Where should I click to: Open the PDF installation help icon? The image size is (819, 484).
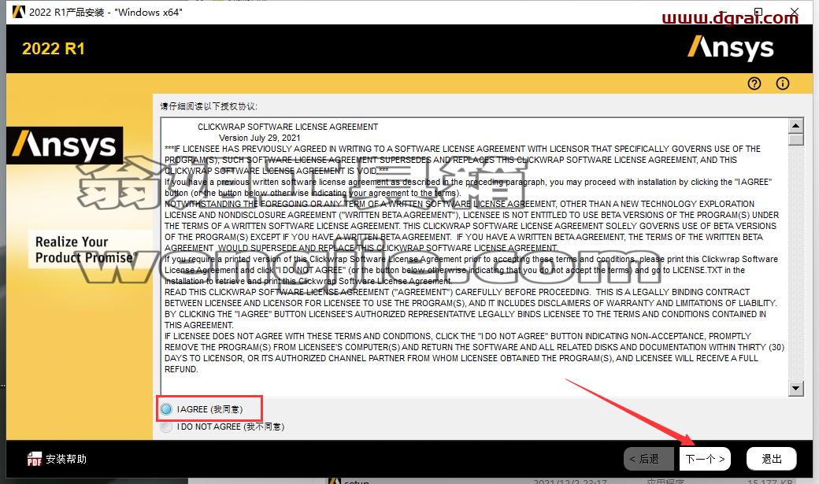pyautogui.click(x=35, y=459)
